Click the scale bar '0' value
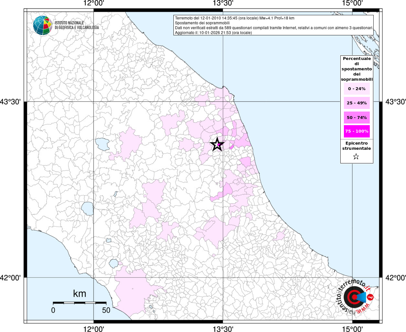Viewport: 406px width, 332px height. 53,310
